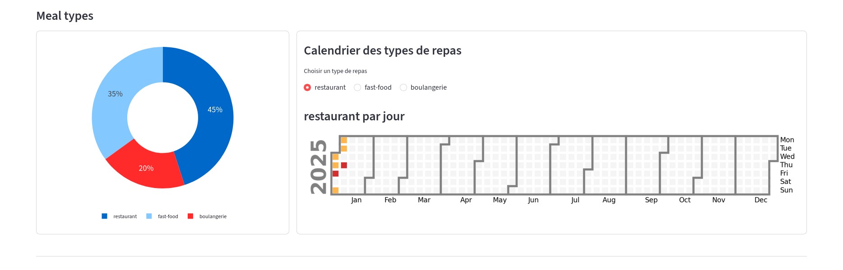Click the Jun month label
843x270 pixels.
[533, 200]
